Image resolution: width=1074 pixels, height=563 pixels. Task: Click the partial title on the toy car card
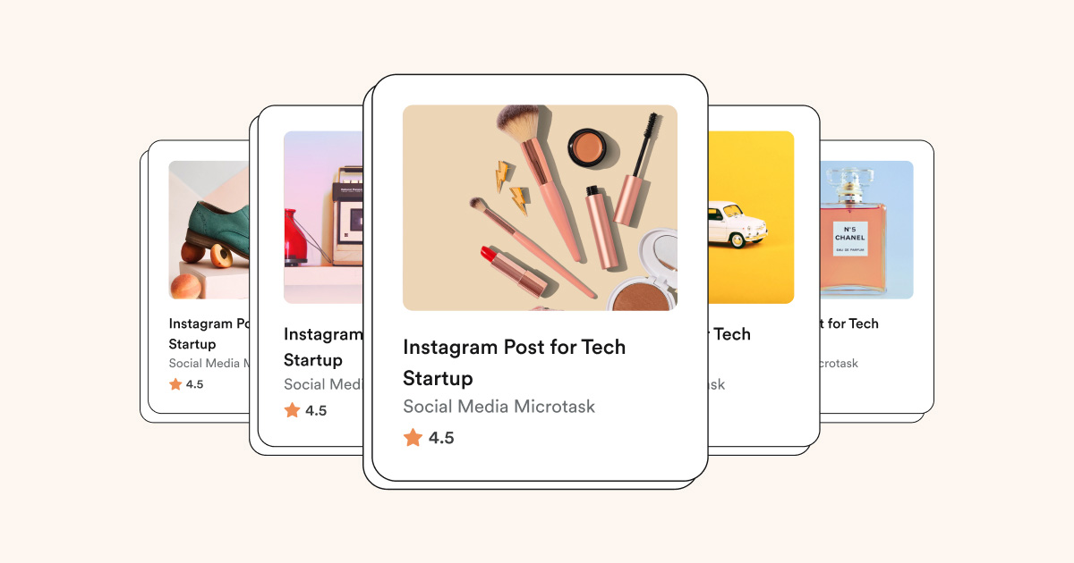729,334
